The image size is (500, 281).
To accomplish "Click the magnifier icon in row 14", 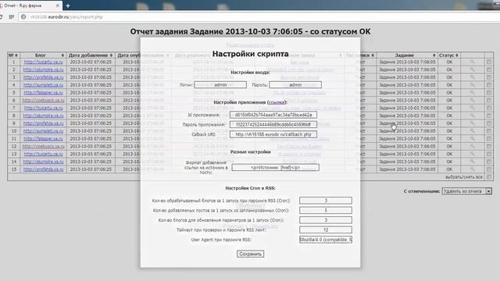I will 472,162.
